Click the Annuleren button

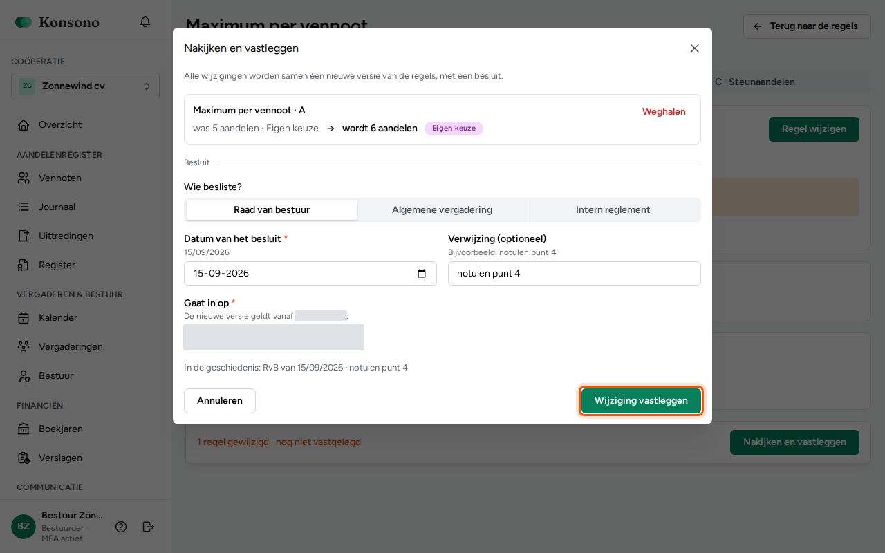220,401
